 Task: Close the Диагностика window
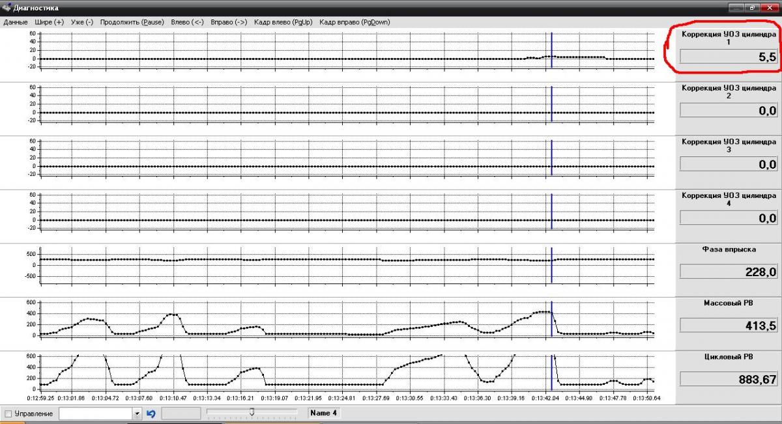click(770, 8)
